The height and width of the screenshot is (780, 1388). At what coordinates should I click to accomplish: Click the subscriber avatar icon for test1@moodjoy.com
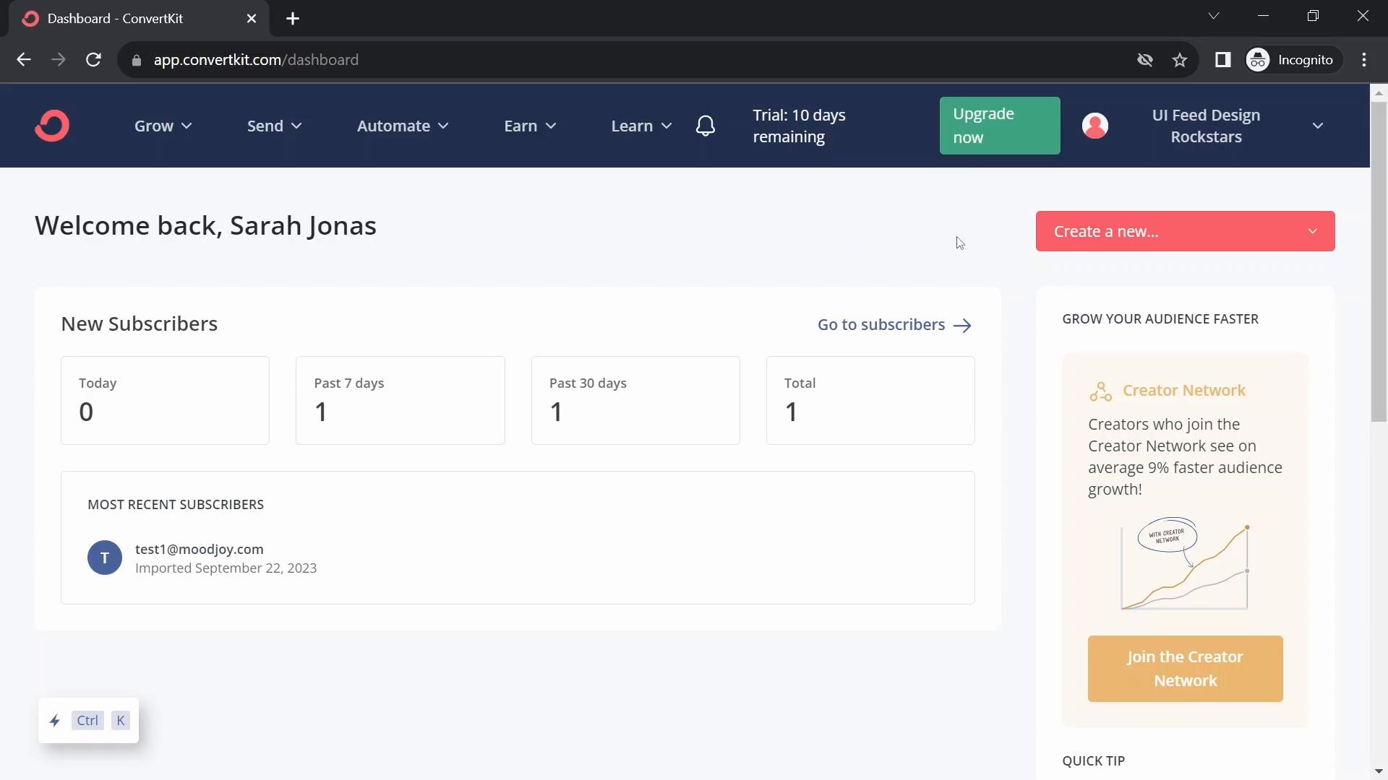105,558
